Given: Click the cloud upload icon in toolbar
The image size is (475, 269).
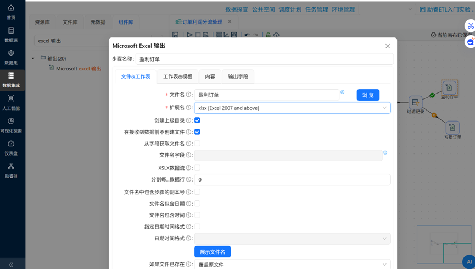Looking at the screenshot, I should 276,35.
